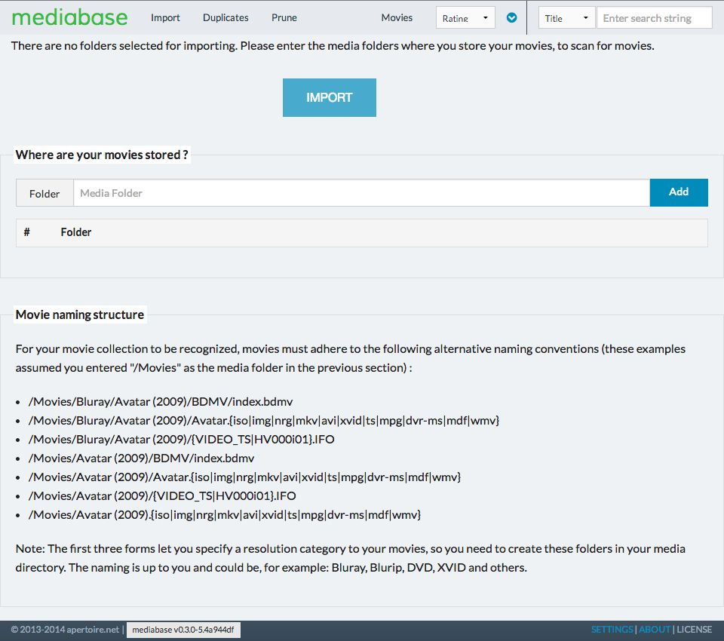The image size is (724, 641).
Task: Click the Folder label beside the input
Action: tap(44, 193)
